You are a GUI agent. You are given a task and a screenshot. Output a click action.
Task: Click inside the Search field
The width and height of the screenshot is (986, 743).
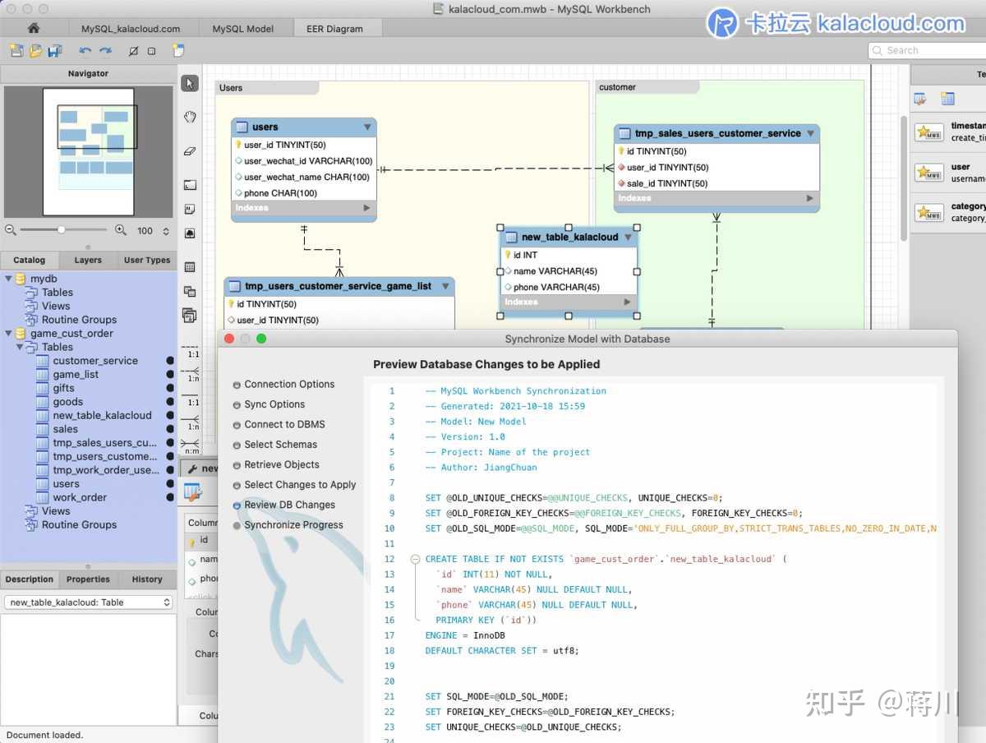point(928,51)
